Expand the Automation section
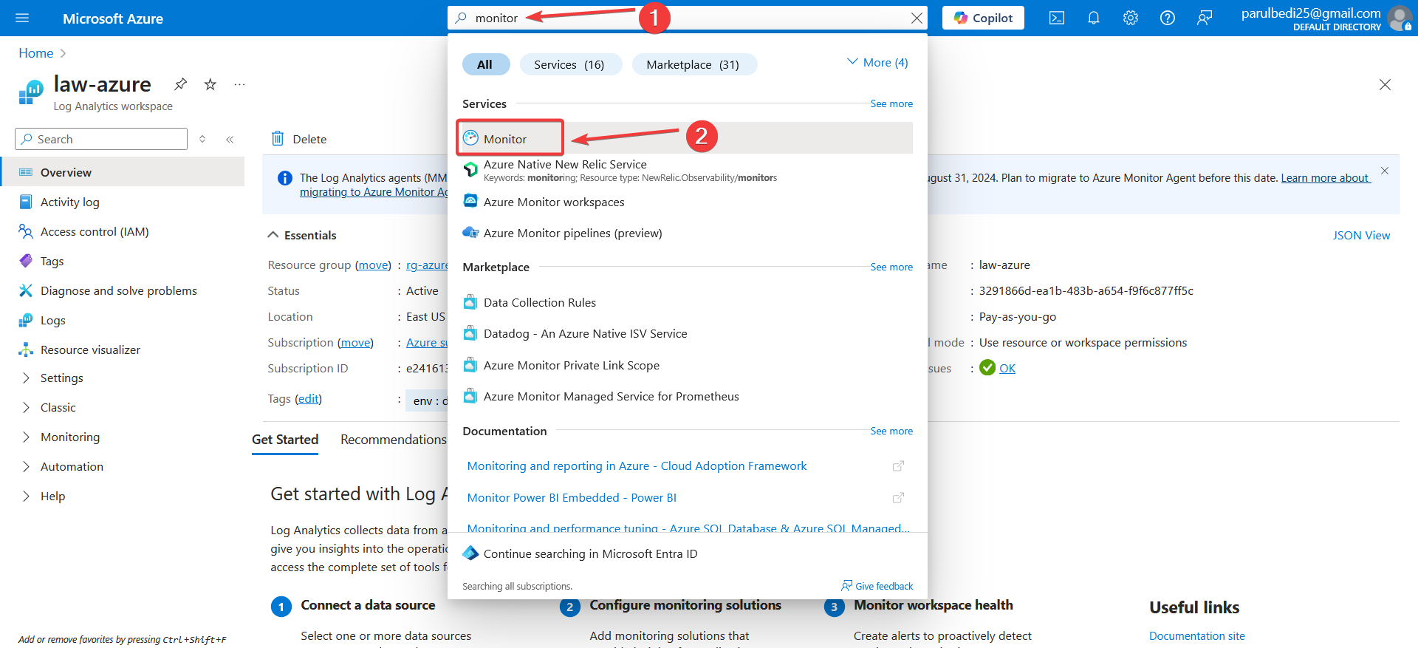 click(123, 466)
